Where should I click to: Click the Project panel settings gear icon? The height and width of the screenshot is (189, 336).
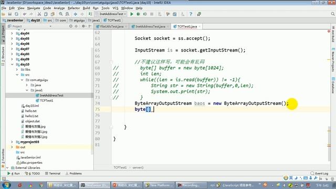[x=83, y=26]
